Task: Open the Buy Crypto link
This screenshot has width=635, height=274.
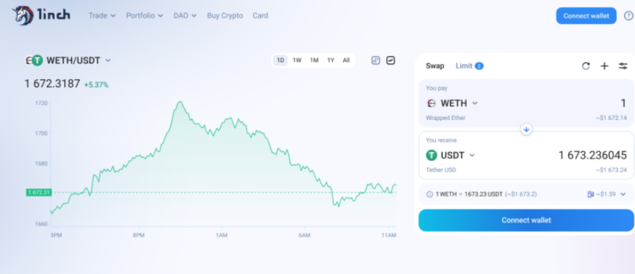Action: point(225,16)
